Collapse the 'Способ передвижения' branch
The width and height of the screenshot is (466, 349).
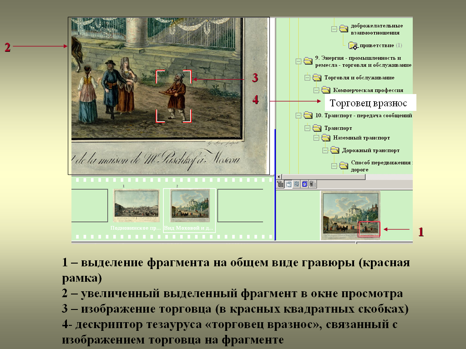pyautogui.click(x=334, y=166)
